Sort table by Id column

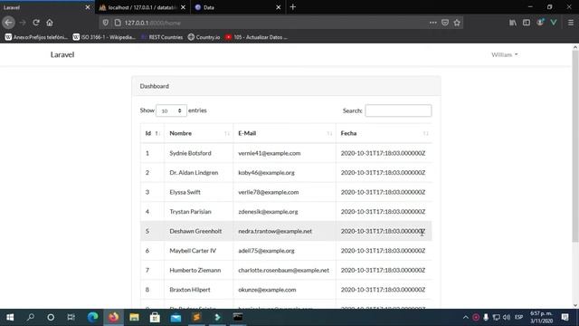pos(152,133)
